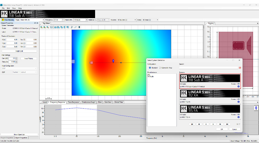Image resolution: width=259 pixels, height=145 pixels.
Task: Click the red loudspeaker marker in map
Action: tap(92, 63)
